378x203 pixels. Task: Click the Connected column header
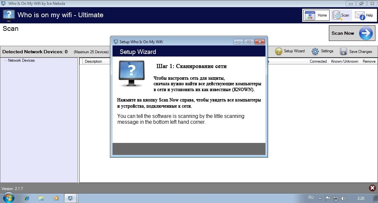pyautogui.click(x=318, y=61)
